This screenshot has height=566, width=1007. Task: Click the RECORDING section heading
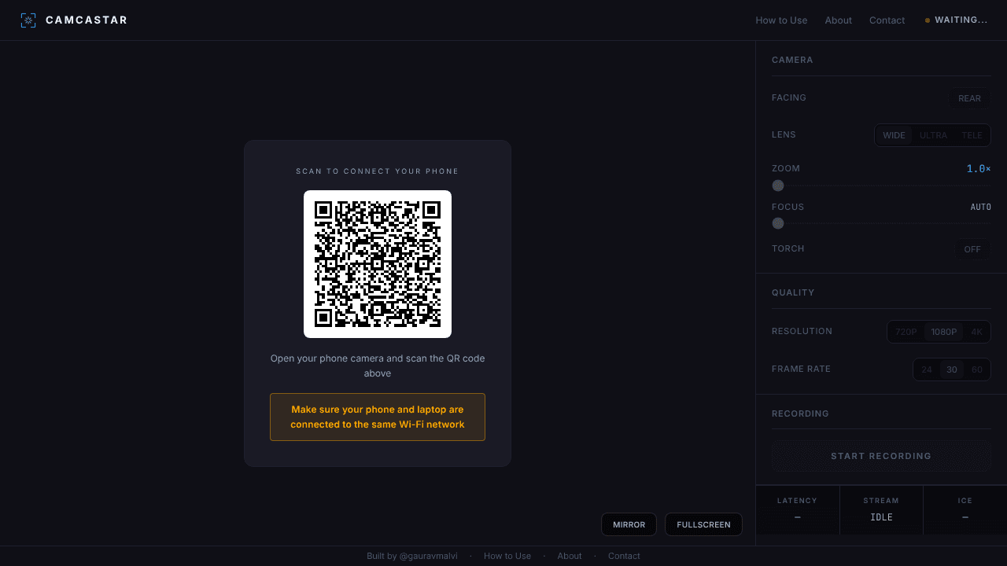pos(800,413)
